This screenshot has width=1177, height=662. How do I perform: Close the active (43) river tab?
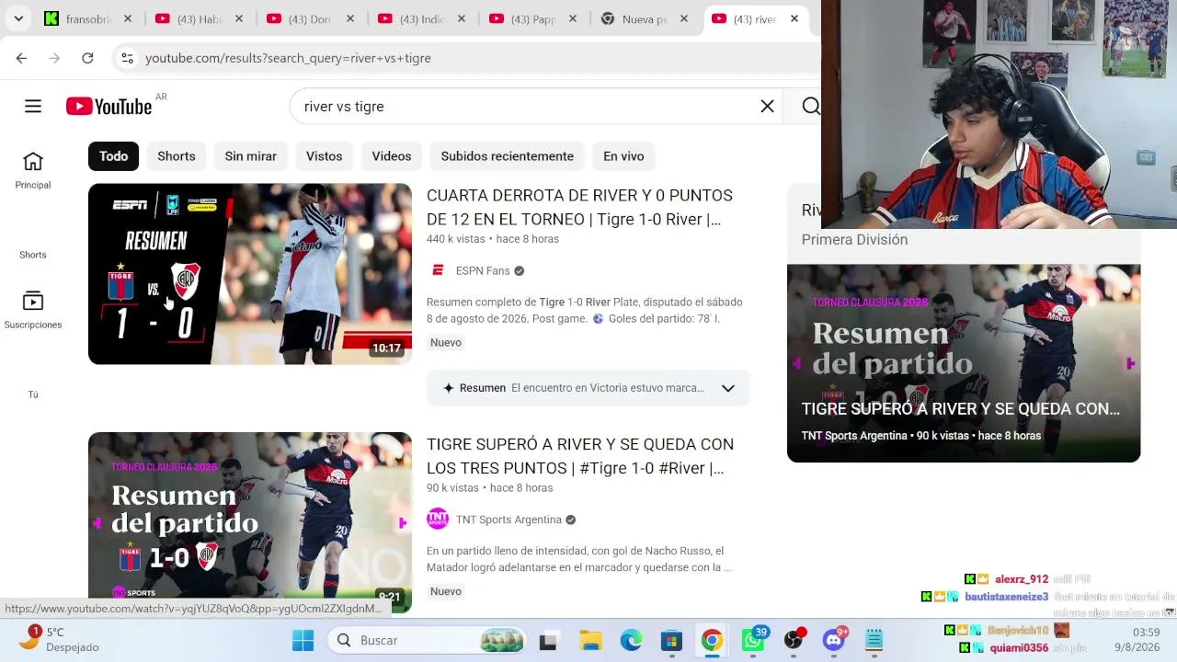click(x=794, y=18)
